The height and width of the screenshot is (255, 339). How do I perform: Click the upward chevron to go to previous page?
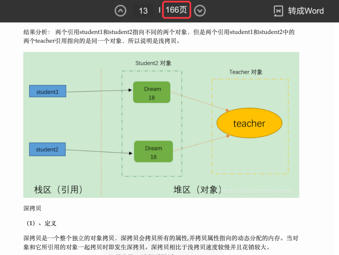(120, 11)
